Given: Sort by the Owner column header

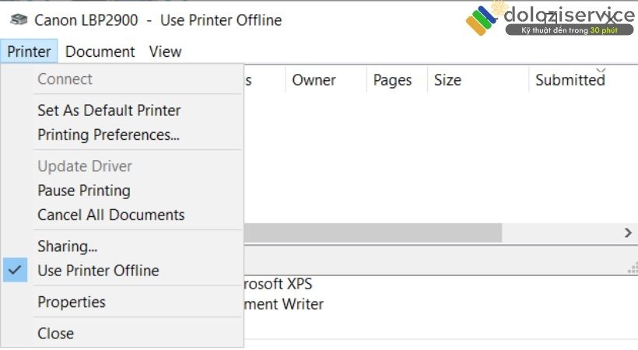Looking at the screenshot, I should [314, 80].
